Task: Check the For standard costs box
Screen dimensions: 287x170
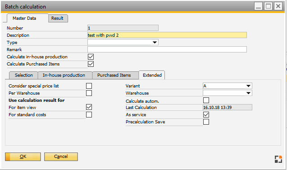Action: pyautogui.click(x=89, y=115)
